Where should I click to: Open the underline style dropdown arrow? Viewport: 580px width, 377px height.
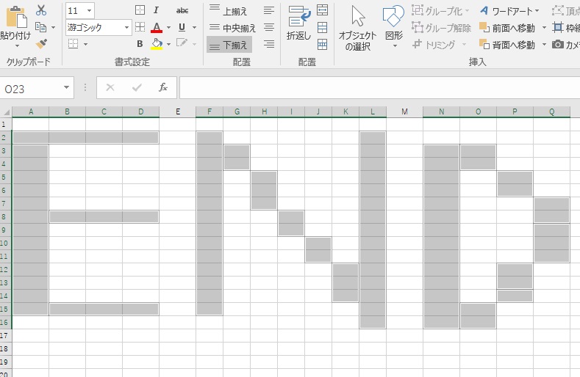[195, 28]
